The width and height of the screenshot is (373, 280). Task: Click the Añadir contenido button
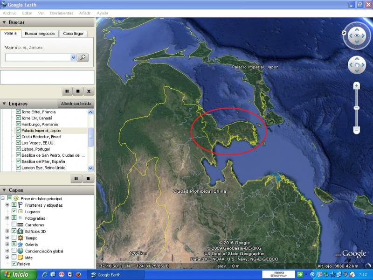point(76,104)
